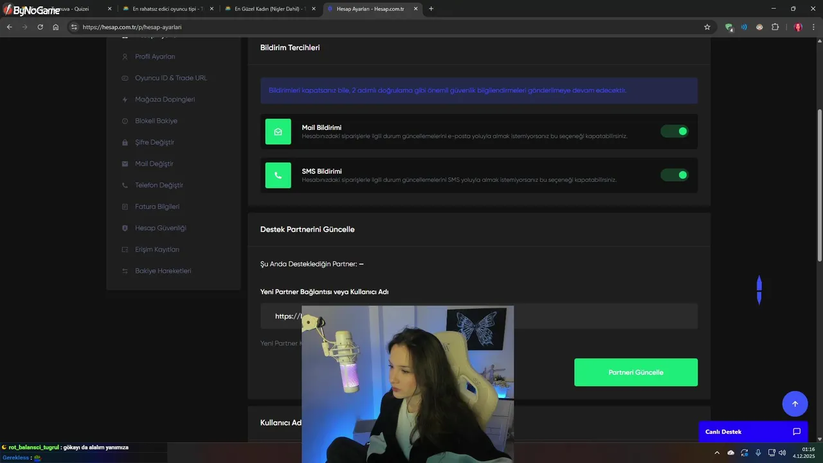Image resolution: width=823 pixels, height=463 pixels.
Task: Click the Şifre Değiştir lock icon
Action: 125,142
